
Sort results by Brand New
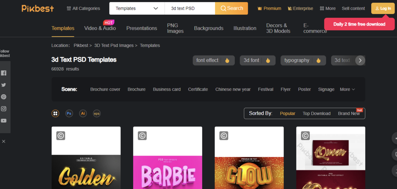coord(349,114)
